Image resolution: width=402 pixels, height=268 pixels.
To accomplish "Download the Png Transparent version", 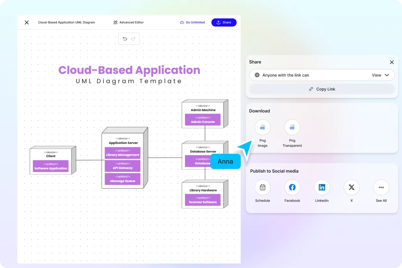I will pyautogui.click(x=292, y=128).
